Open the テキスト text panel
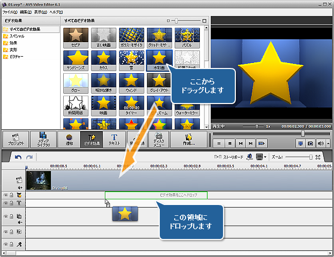334x257 pixels. pos(115,140)
